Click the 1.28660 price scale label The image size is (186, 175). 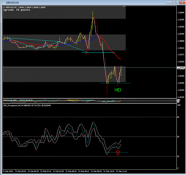pyautogui.click(x=181, y=41)
